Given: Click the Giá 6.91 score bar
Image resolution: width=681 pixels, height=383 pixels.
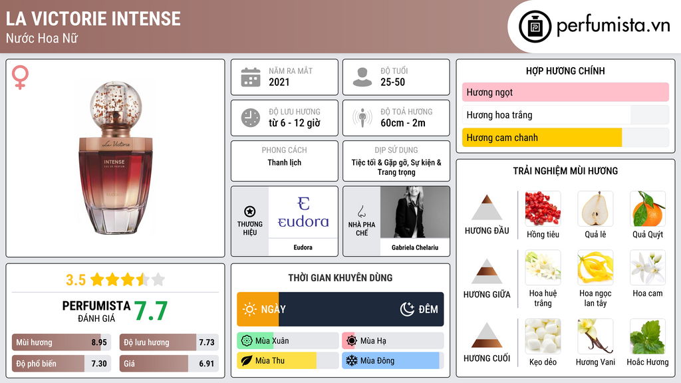Looking at the screenshot, I should [x=169, y=364].
